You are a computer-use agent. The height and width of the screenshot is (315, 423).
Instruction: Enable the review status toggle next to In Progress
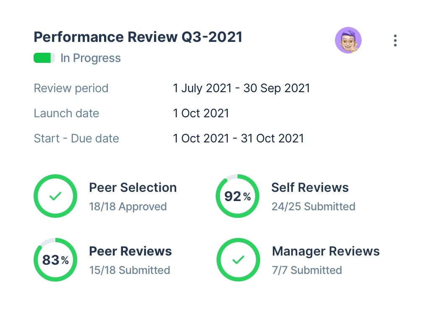tap(44, 58)
